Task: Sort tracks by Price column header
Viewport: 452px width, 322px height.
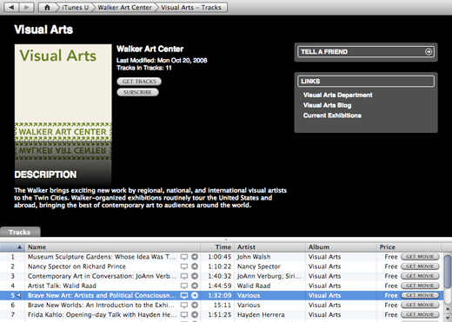Action: click(x=409, y=247)
